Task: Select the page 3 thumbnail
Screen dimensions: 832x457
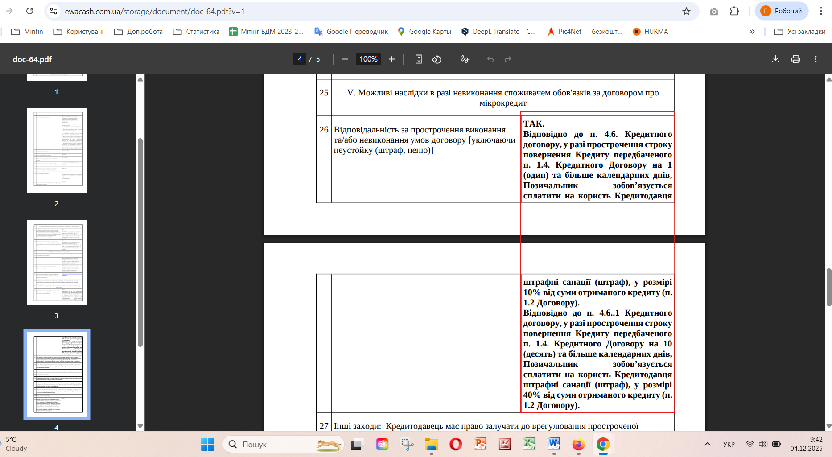Action: pos(57,263)
